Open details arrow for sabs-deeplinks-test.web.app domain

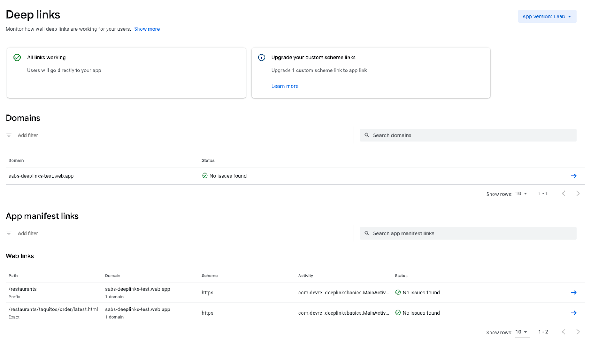(x=574, y=176)
